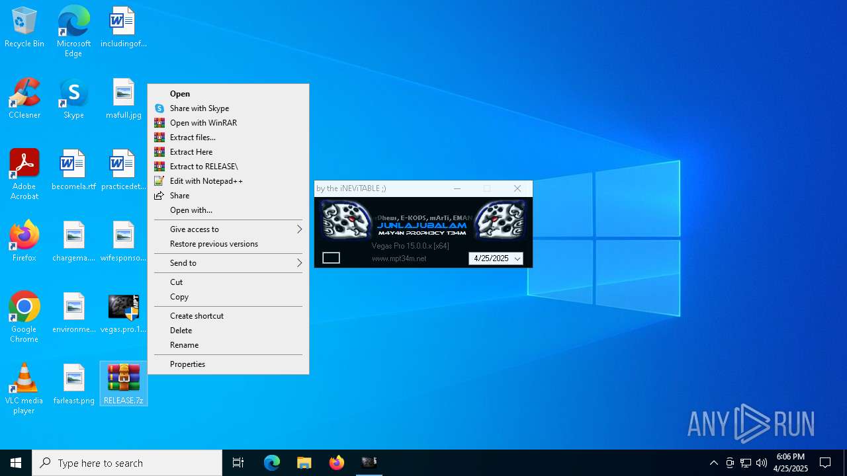Select the mafull.jpg image file
Screen dimensions: 847x476
[123, 99]
